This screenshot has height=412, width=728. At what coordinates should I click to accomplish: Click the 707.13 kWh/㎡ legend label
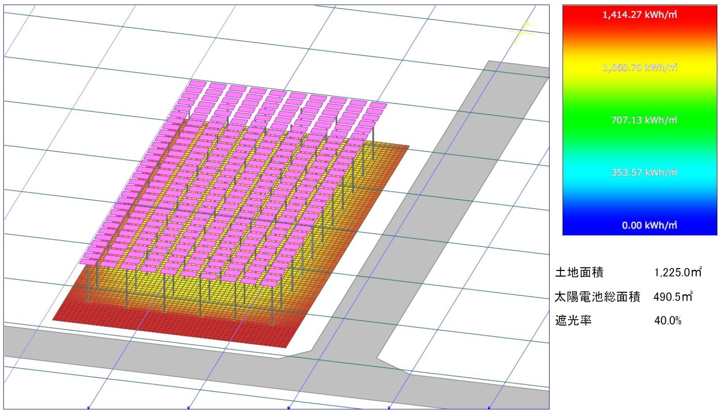point(644,120)
